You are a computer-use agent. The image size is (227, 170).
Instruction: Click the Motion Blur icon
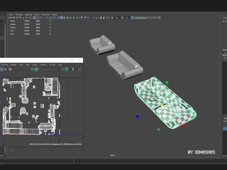pos(85,18)
